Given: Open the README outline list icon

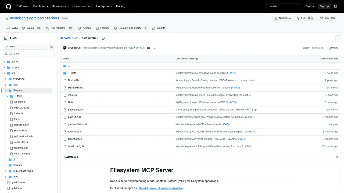Looking at the screenshot, I should 337,157.
